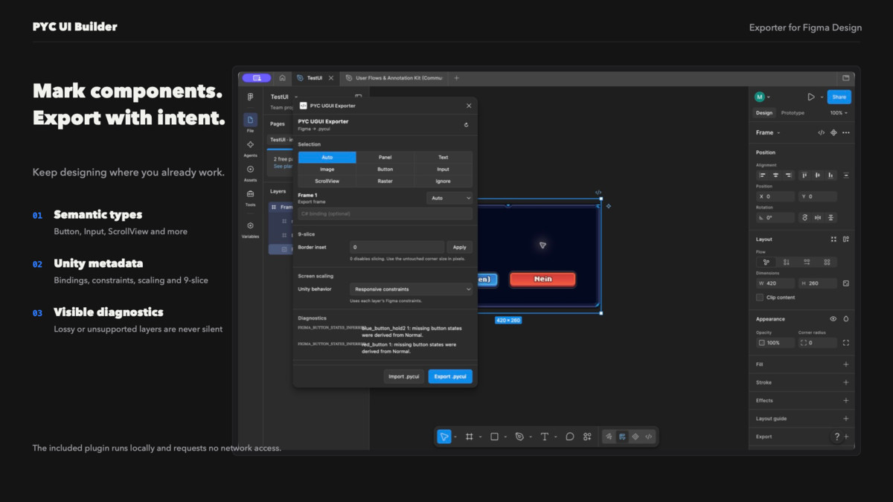This screenshot has height=502, width=893.
Task: Open the Frame code view icon in Design panel
Action: point(821,132)
